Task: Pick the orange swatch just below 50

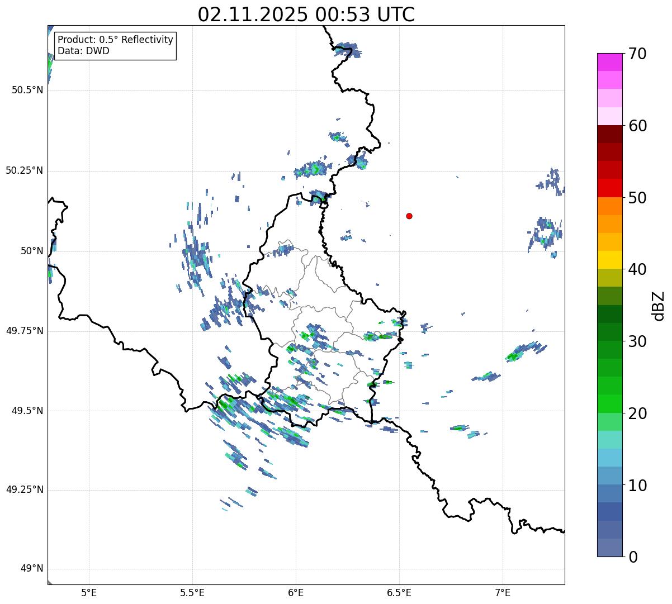Action: coord(610,206)
